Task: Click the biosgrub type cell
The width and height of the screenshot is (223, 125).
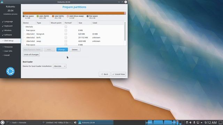Action: click(x=40, y=34)
